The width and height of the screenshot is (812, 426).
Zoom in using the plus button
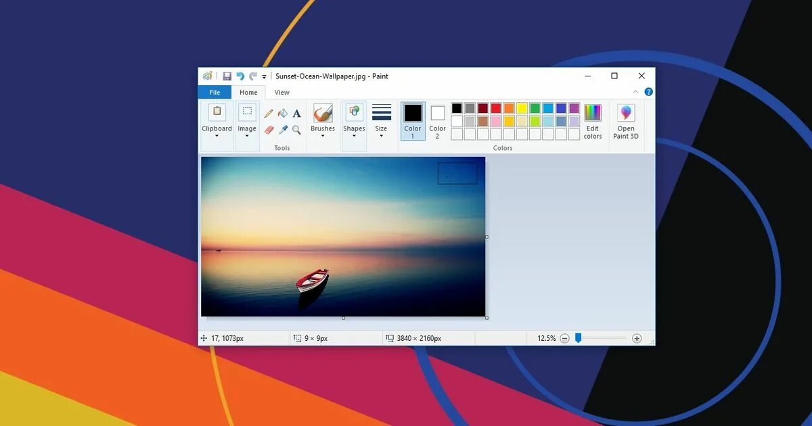click(637, 338)
